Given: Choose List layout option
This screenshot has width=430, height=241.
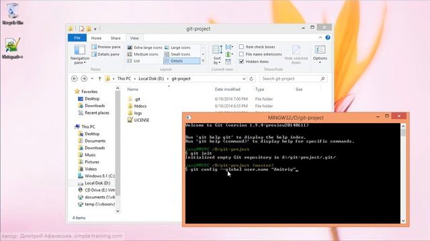Looking at the screenshot, I should (134, 61).
